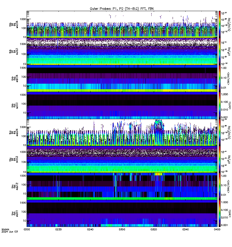Click the 'thc fff 64 scm3' panel label
232x247 pixels.
(x=14, y=159)
